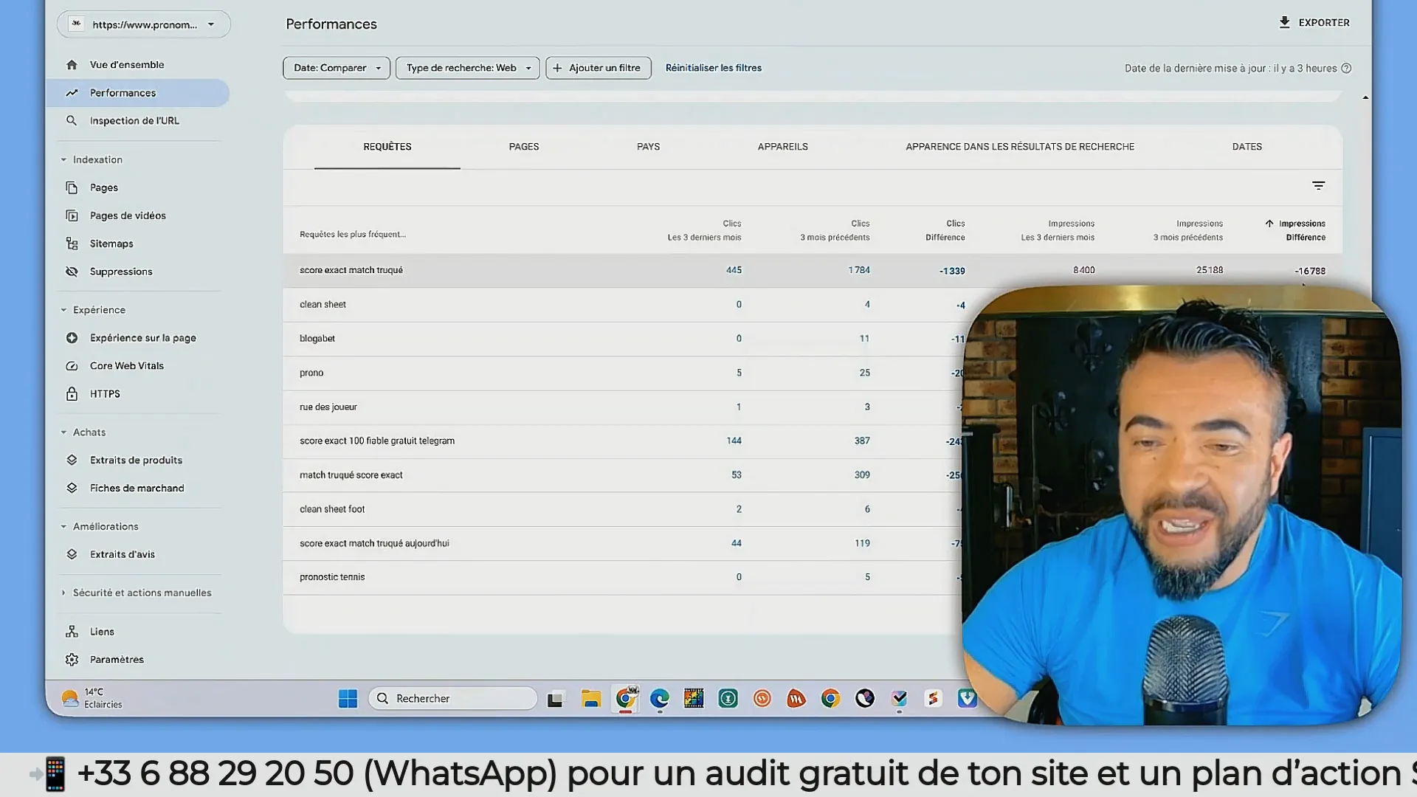Open Extraits d'avis report
1417x797 pixels.
pyautogui.click(x=122, y=555)
